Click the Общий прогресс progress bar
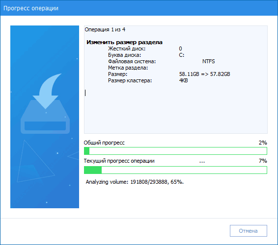Screen dimensions: 278x245 click(x=175, y=151)
